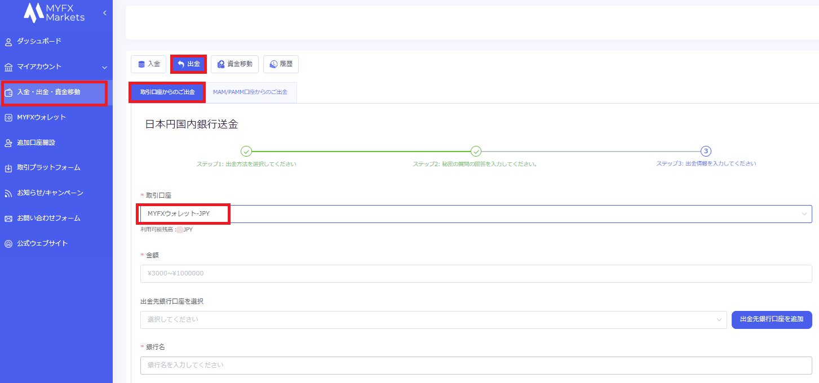Click 出金先銀行口座を追加 button
This screenshot has height=383, width=819.
point(772,319)
